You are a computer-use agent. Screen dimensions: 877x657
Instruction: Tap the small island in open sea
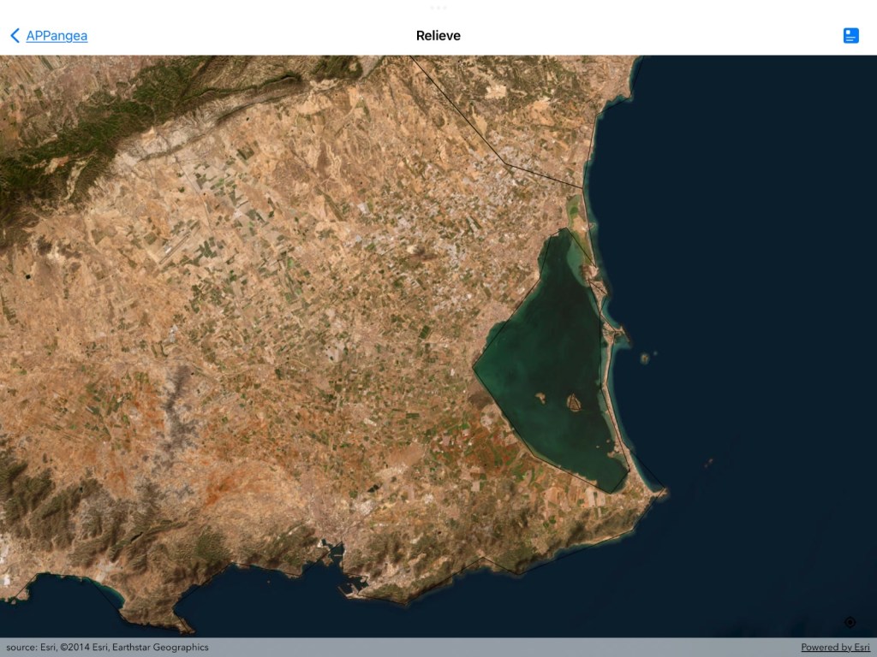(x=644, y=358)
